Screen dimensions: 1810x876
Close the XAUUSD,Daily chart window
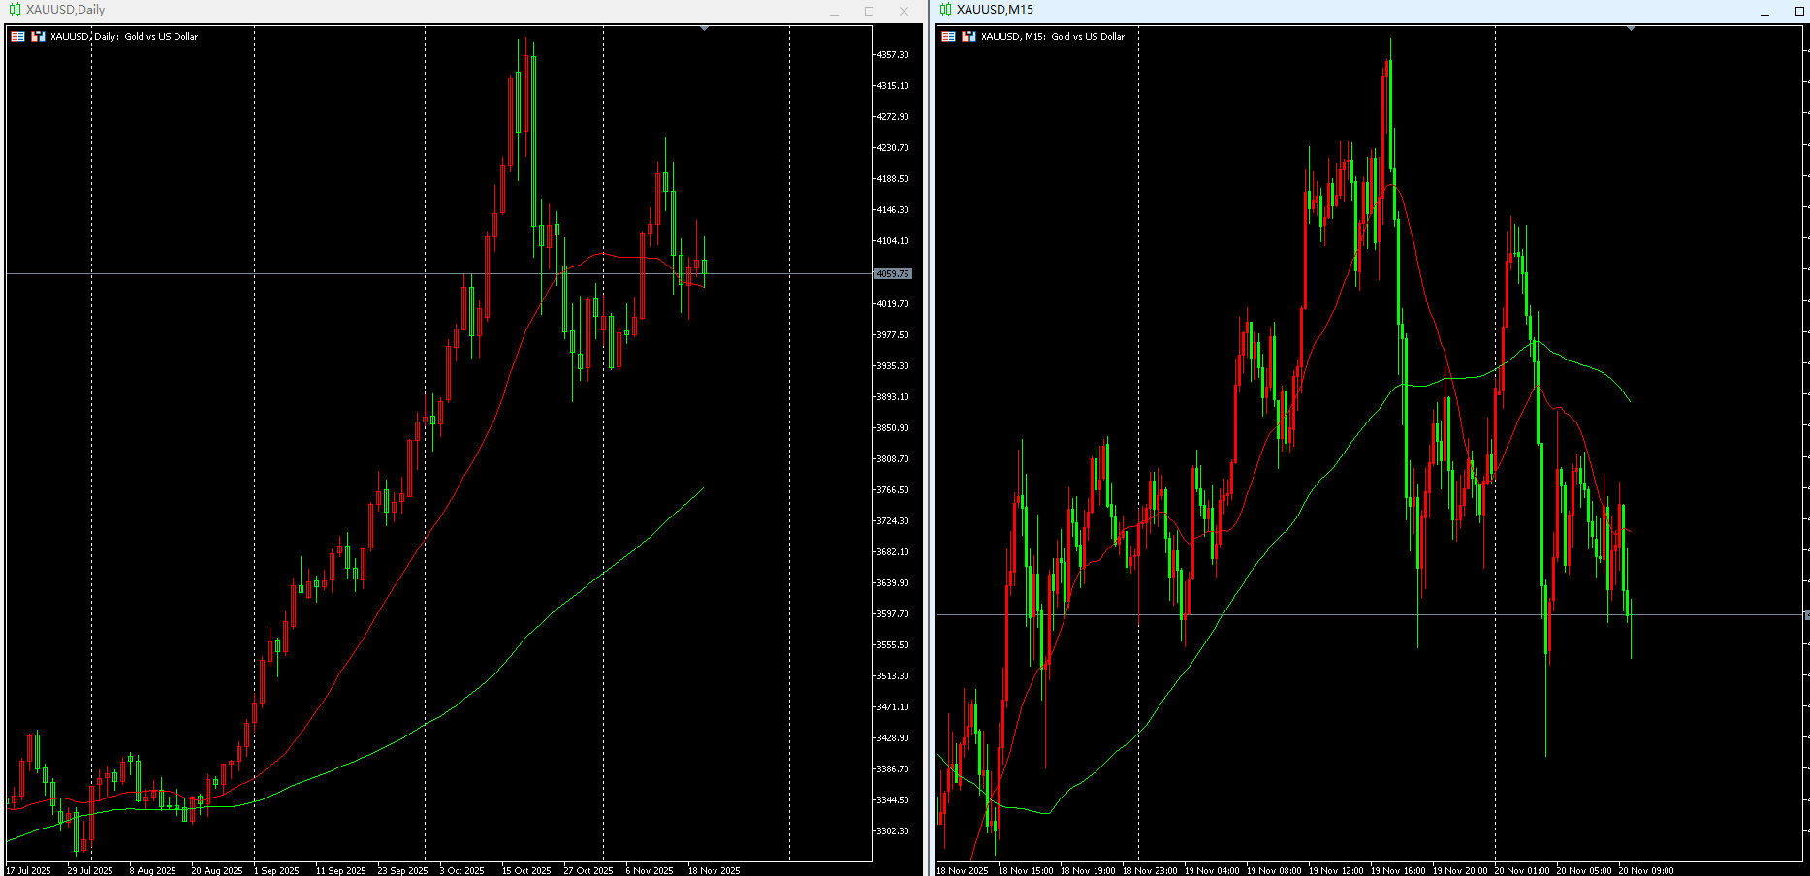tap(904, 11)
